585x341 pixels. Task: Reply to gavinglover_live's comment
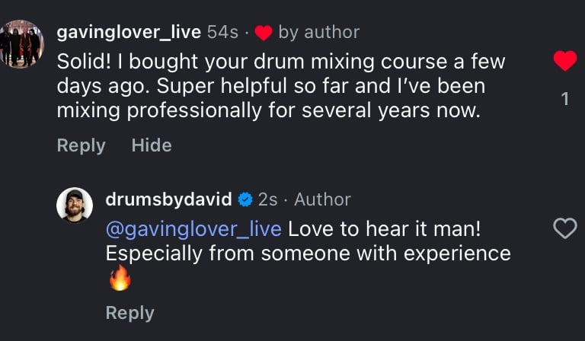(81, 145)
